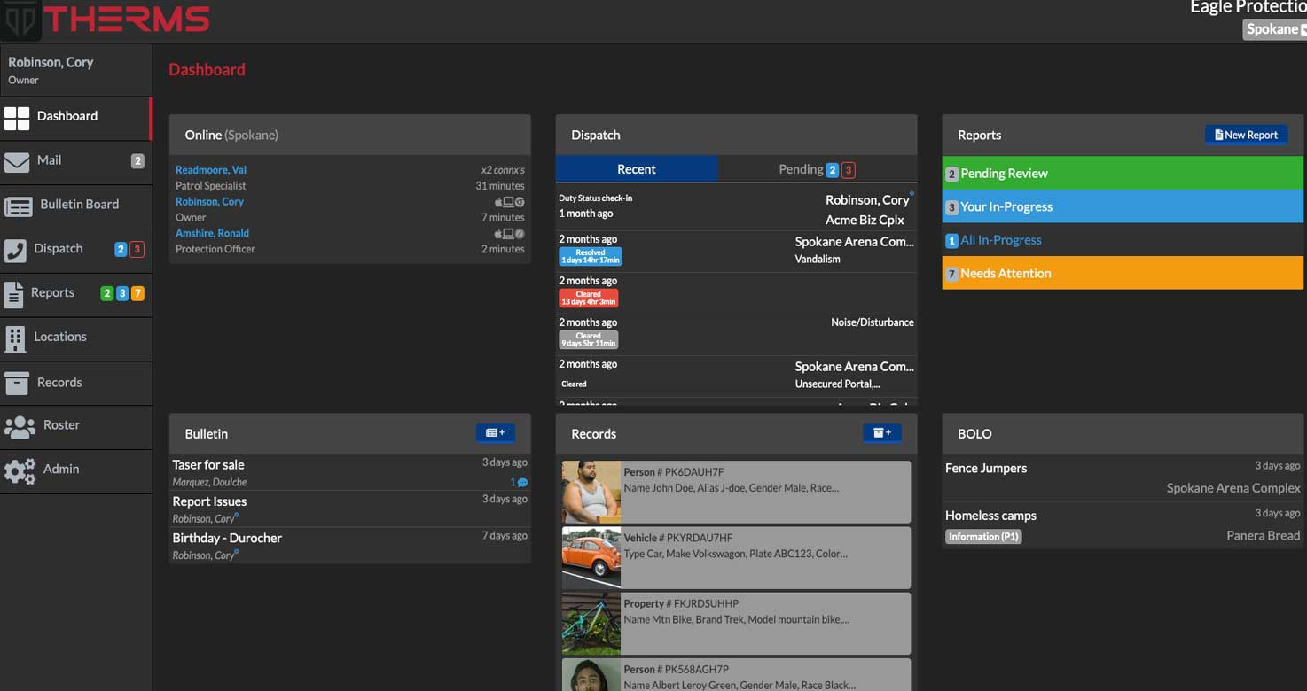This screenshot has height=691, width=1307.
Task: Select the Dashboard grid icon in the sidebar
Action: click(17, 116)
